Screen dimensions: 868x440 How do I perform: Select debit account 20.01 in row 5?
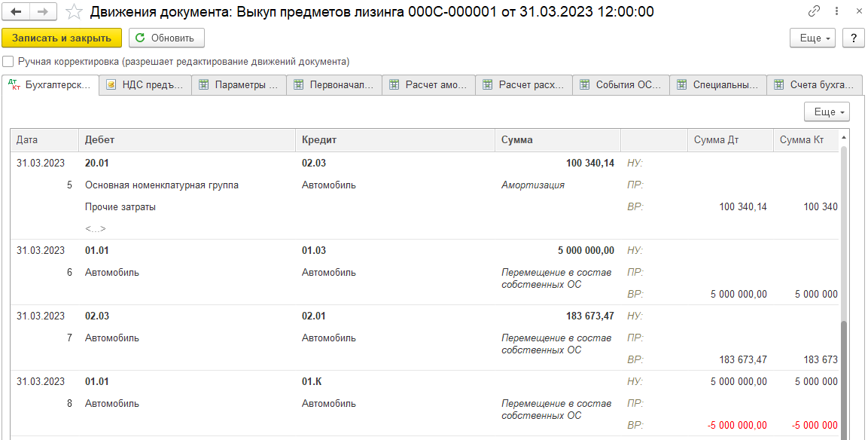point(97,163)
